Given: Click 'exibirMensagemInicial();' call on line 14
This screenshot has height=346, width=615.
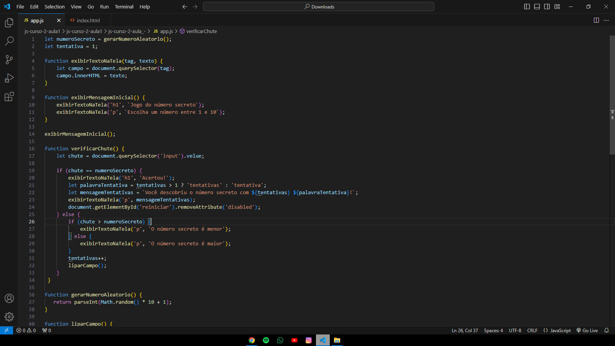Looking at the screenshot, I should tap(80, 134).
